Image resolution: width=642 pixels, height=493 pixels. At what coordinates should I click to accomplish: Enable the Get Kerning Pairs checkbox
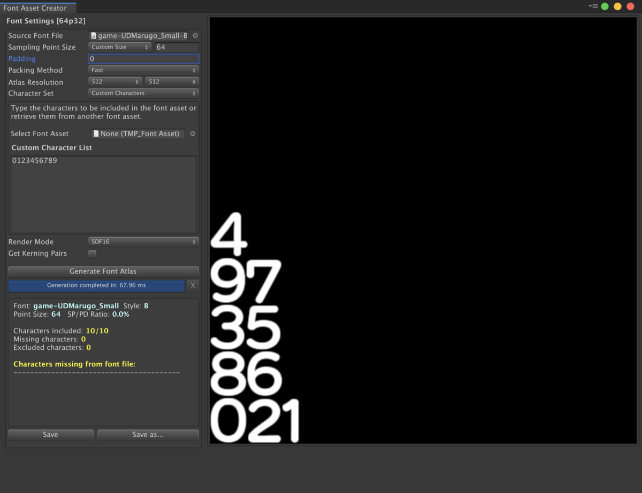coord(92,254)
